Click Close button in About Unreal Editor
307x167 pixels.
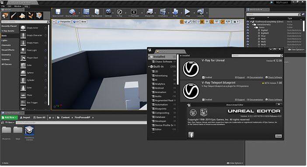coord(279,136)
